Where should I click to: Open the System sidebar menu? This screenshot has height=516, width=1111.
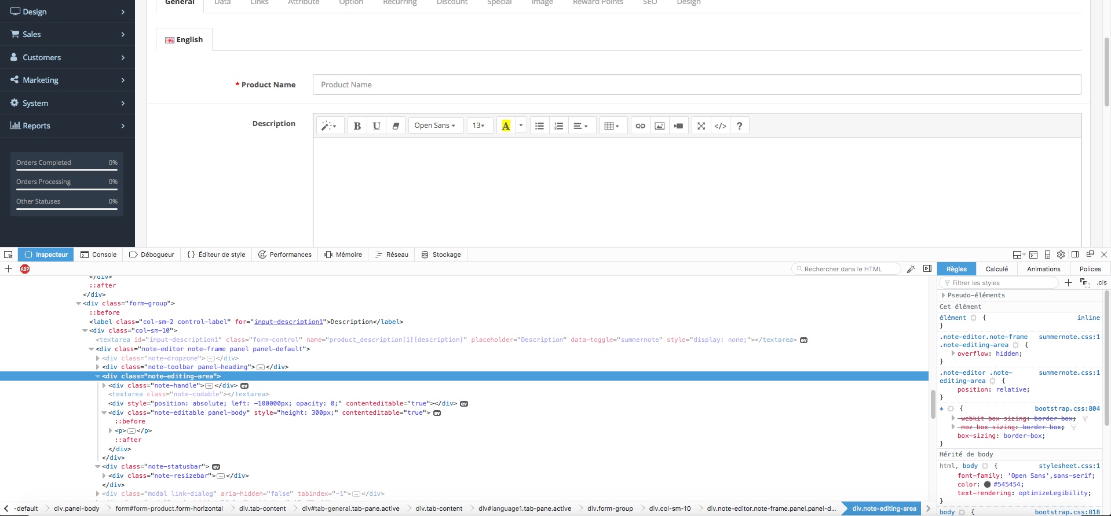pos(67,103)
